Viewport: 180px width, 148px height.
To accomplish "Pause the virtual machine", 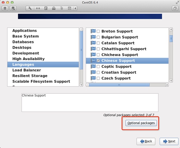I will tap(5, 8).
